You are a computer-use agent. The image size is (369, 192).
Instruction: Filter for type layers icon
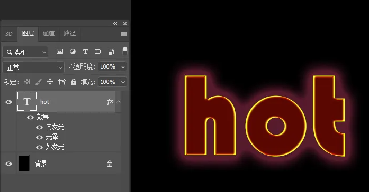(86, 51)
